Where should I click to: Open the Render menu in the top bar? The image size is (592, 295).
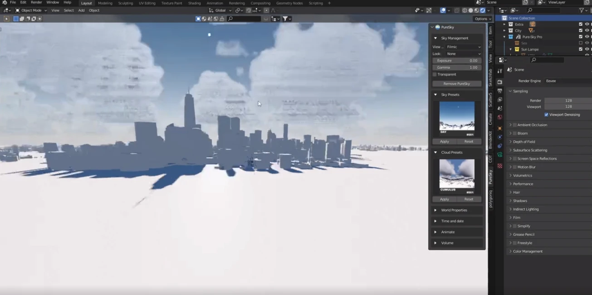(x=36, y=3)
